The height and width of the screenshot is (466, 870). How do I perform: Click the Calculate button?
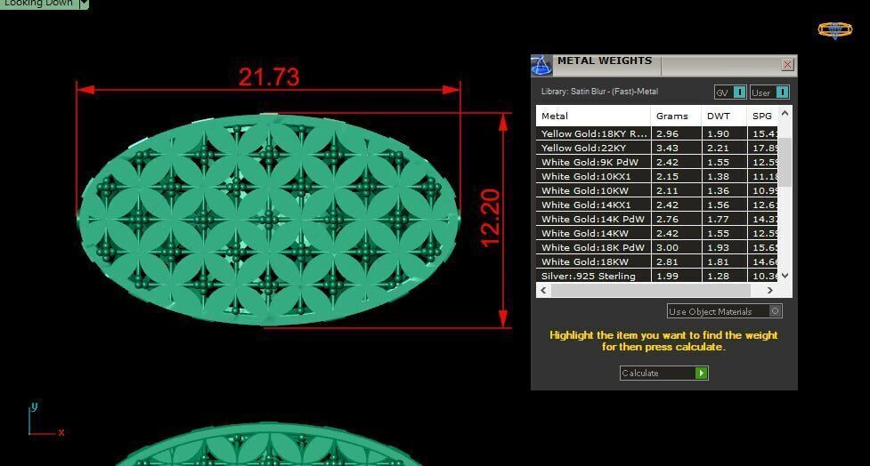[663, 373]
